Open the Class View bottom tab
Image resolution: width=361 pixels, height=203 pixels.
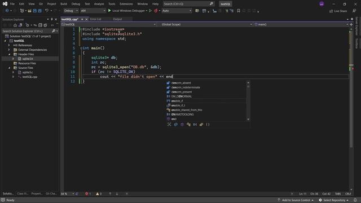pos(23,193)
